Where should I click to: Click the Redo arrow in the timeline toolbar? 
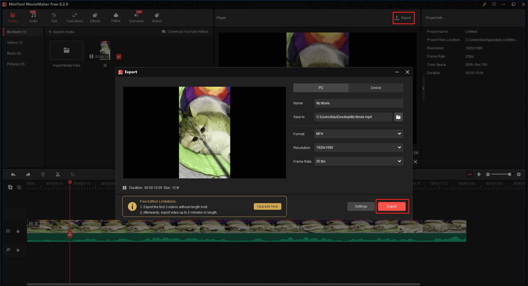(x=28, y=174)
